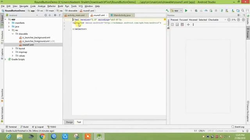Zoom out the preview with minus icon
This screenshot has height=140, width=250.
(x=229, y=20)
